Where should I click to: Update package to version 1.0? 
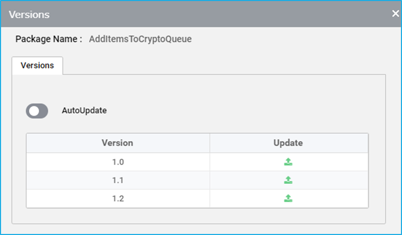pyautogui.click(x=288, y=162)
